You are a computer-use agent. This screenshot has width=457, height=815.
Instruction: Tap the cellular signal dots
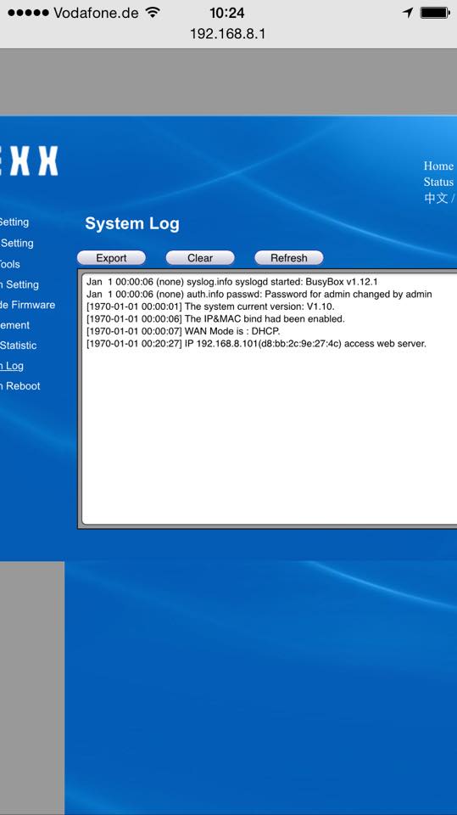click(28, 13)
